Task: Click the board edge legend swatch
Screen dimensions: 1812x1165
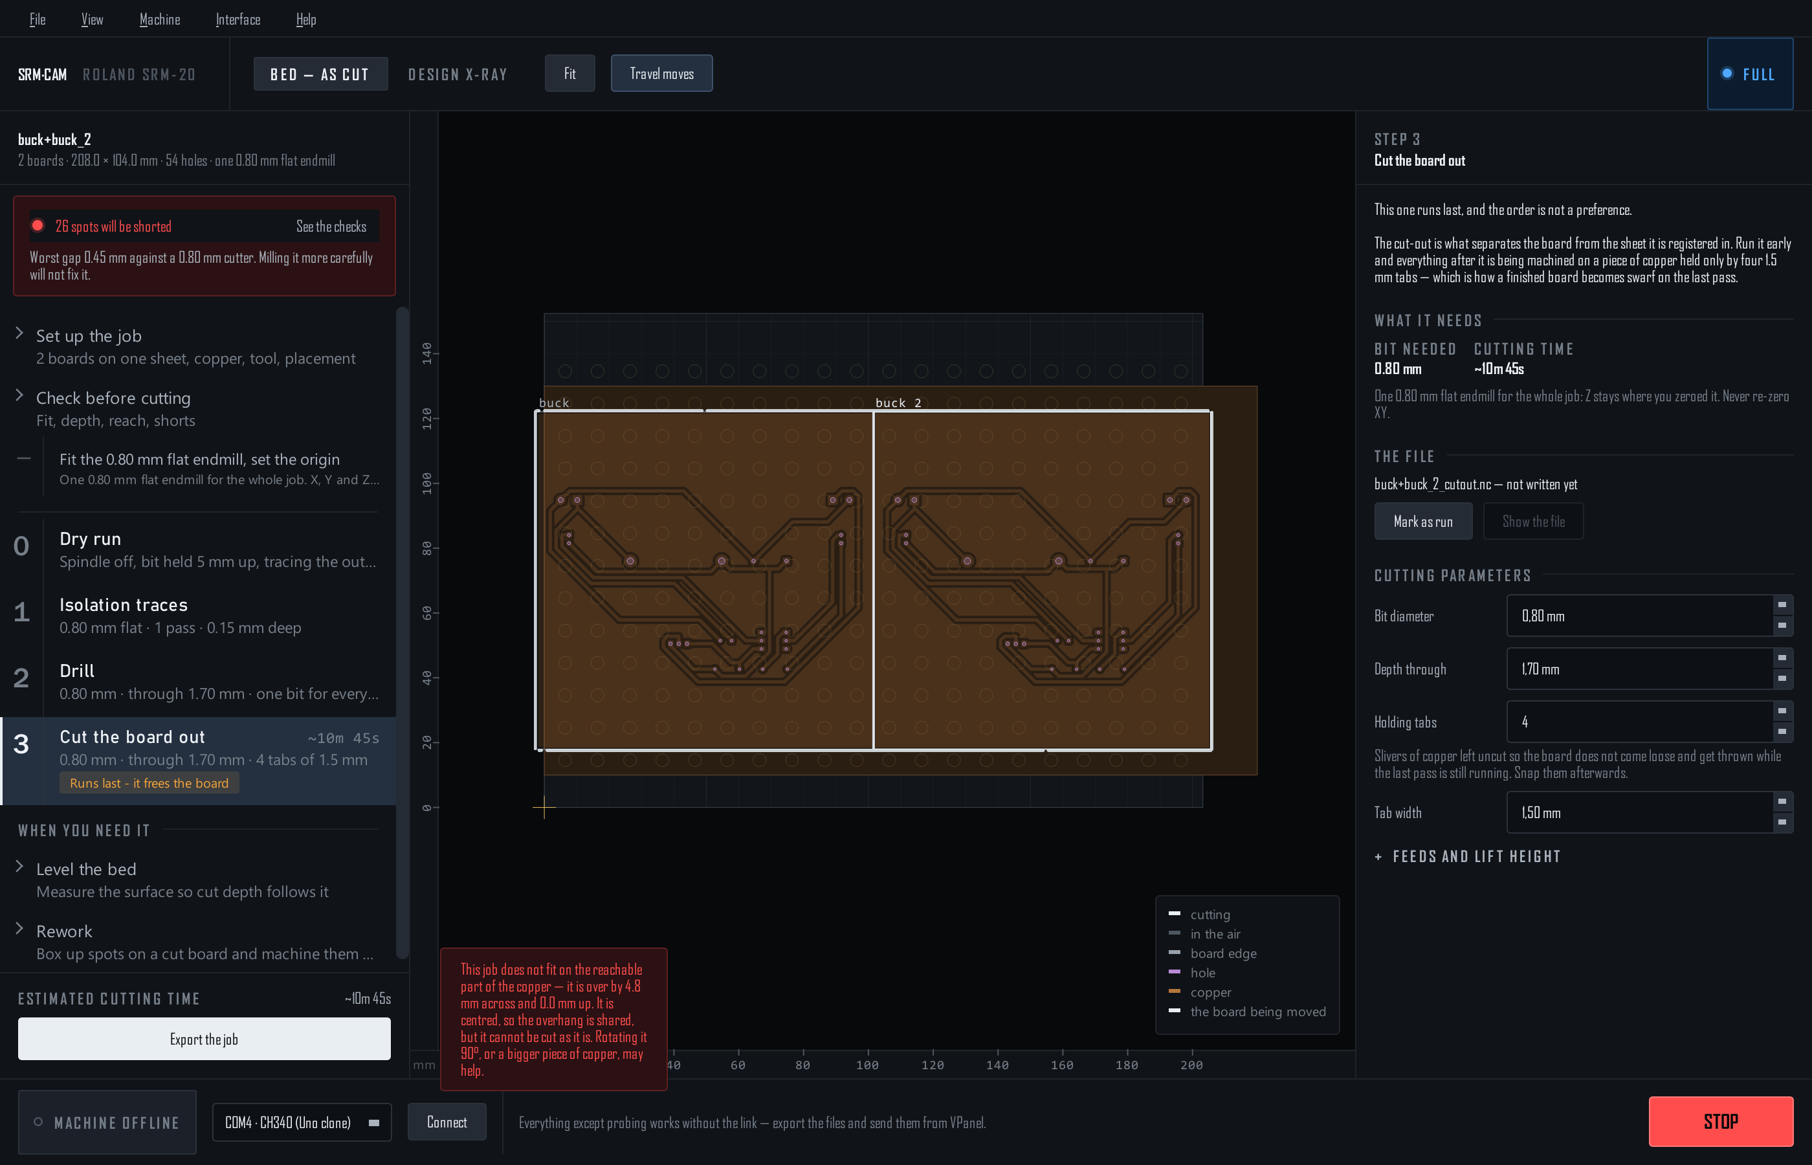Action: coord(1175,953)
